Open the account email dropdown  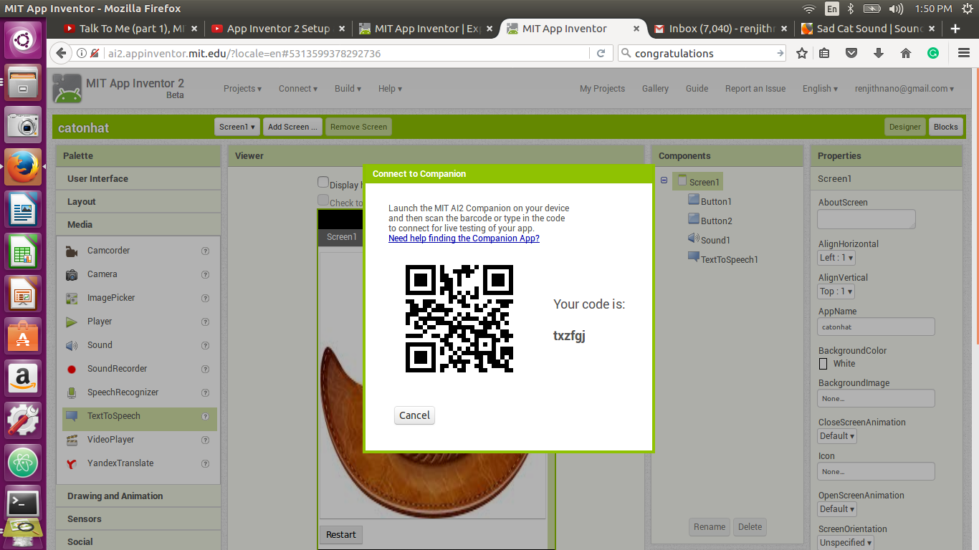[904, 89]
